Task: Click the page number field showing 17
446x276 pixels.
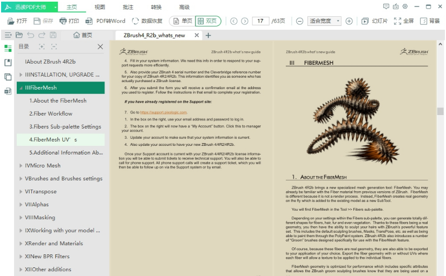Action: 260,21
